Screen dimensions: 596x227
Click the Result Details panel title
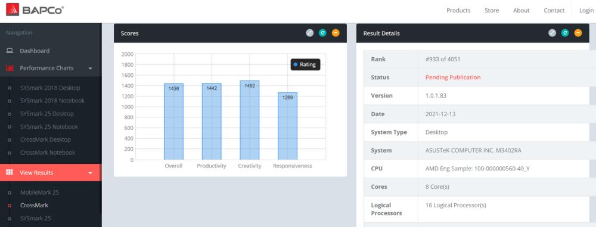point(381,33)
